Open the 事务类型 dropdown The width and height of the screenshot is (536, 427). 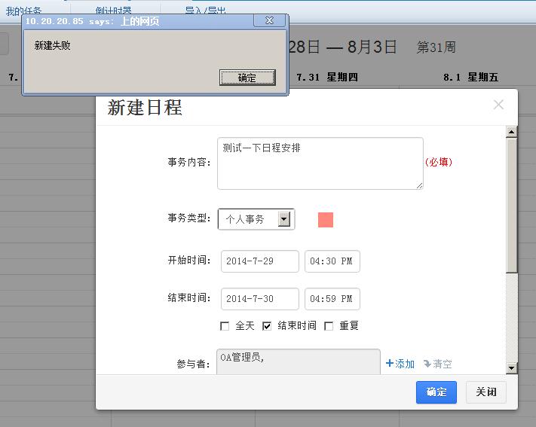click(284, 219)
